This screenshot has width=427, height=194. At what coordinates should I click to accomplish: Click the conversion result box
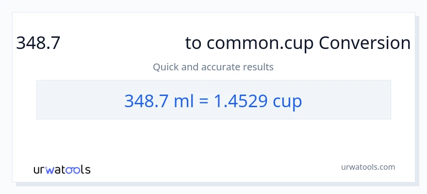[213, 99]
